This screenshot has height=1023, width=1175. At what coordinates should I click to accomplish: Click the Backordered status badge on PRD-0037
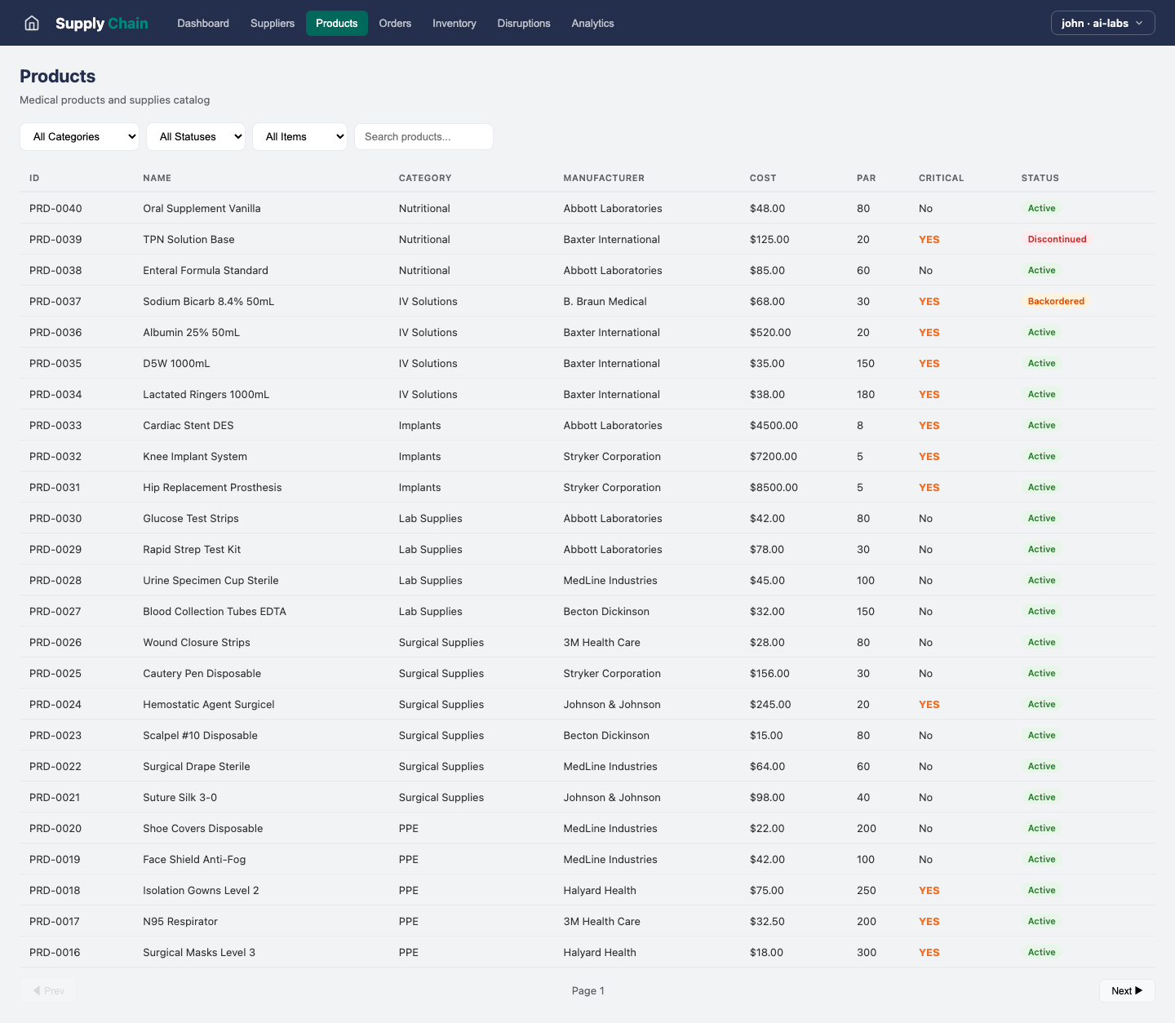(x=1056, y=300)
